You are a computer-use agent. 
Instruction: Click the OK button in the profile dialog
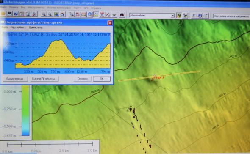[x=102, y=79]
